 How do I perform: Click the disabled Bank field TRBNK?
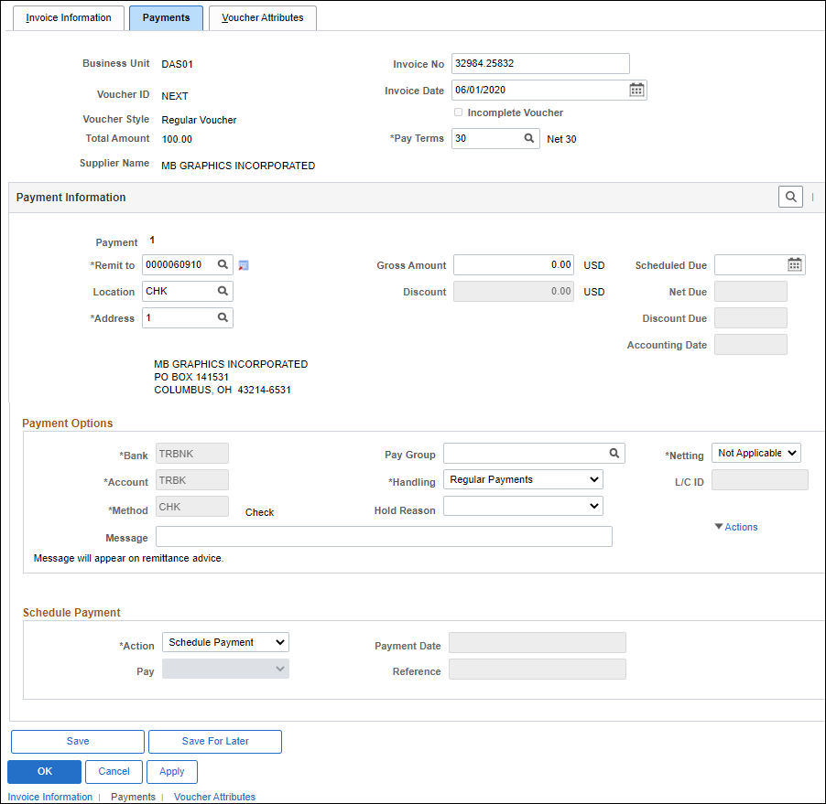(191, 453)
